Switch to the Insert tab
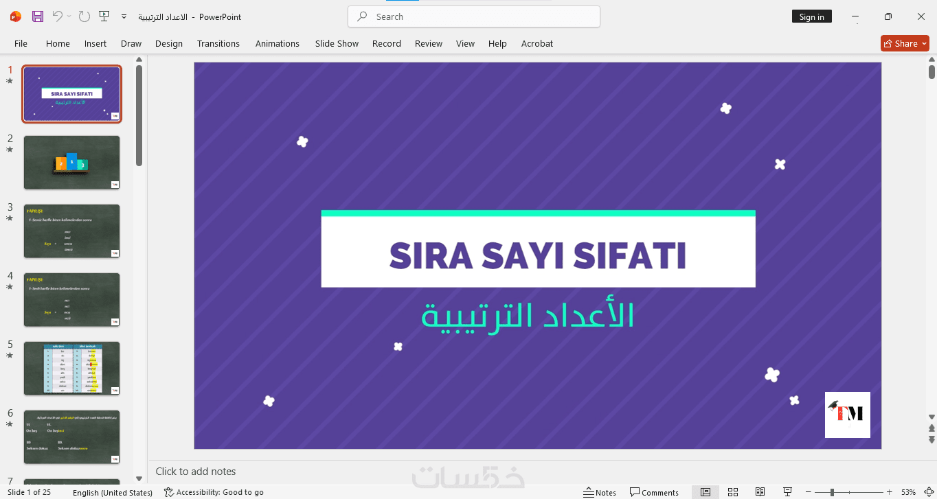This screenshot has width=937, height=499. tap(95, 43)
